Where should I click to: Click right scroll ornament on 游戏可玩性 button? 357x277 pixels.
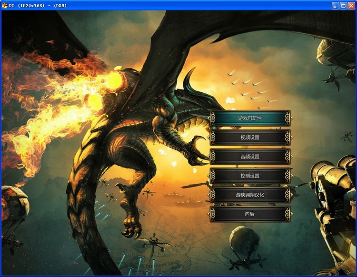(288, 119)
